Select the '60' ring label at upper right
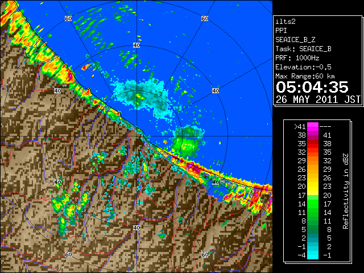 pos(205,18)
